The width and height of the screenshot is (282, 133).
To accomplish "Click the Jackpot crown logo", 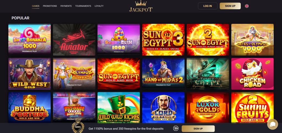I will tap(141, 6).
